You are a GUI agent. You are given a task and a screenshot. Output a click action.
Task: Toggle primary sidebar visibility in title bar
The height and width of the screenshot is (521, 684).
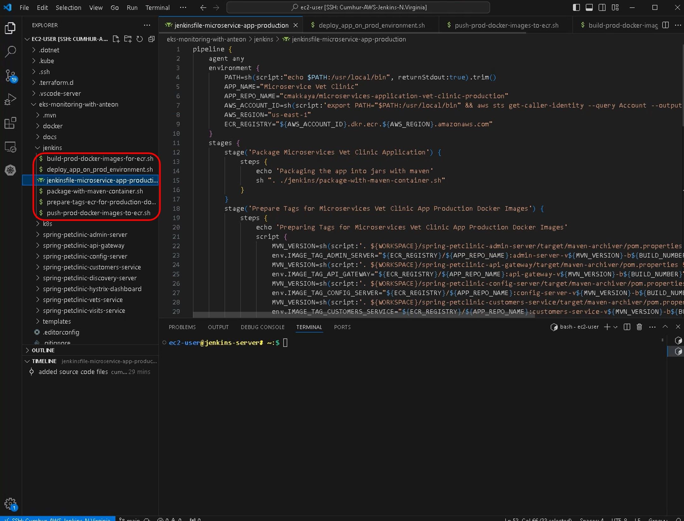click(x=576, y=8)
